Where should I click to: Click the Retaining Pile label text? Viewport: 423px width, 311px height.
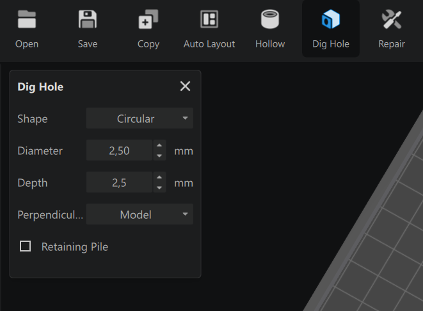coord(75,247)
